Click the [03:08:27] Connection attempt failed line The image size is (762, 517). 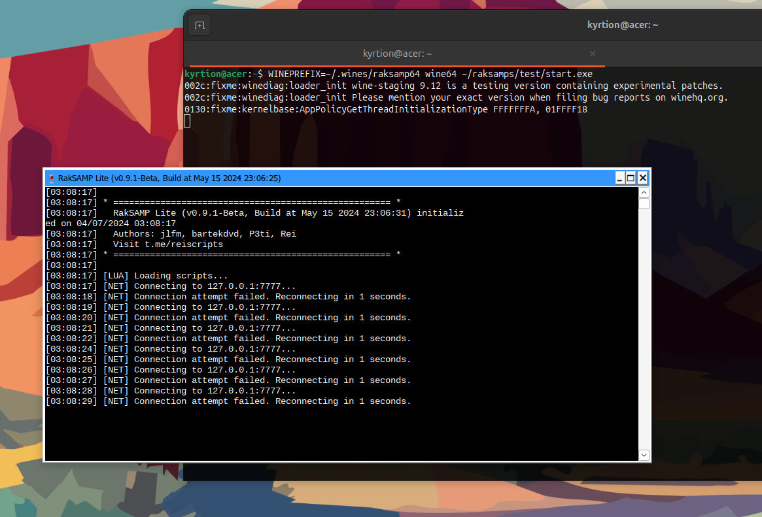tap(228, 380)
